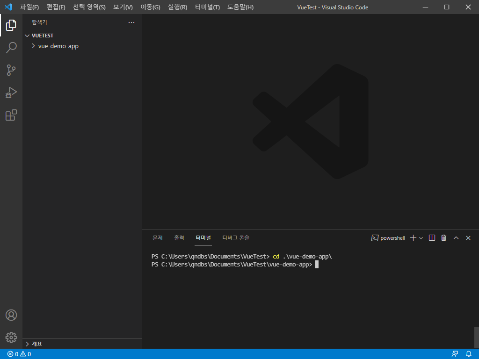Open notifications bell in status bar
Image resolution: width=479 pixels, height=359 pixels.
pos(469,354)
